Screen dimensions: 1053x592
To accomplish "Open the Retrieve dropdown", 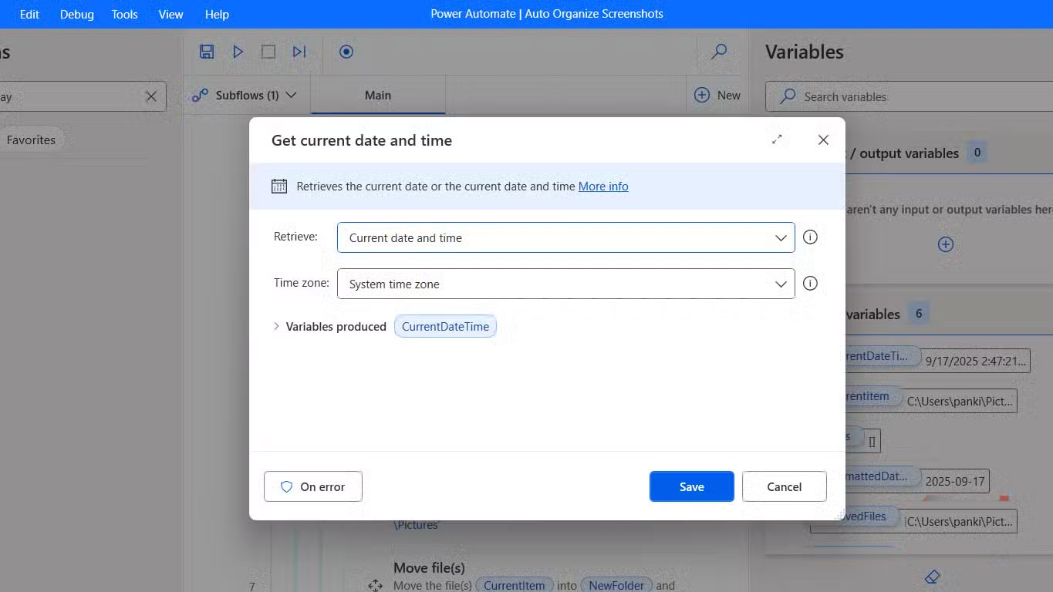I will [x=565, y=238].
